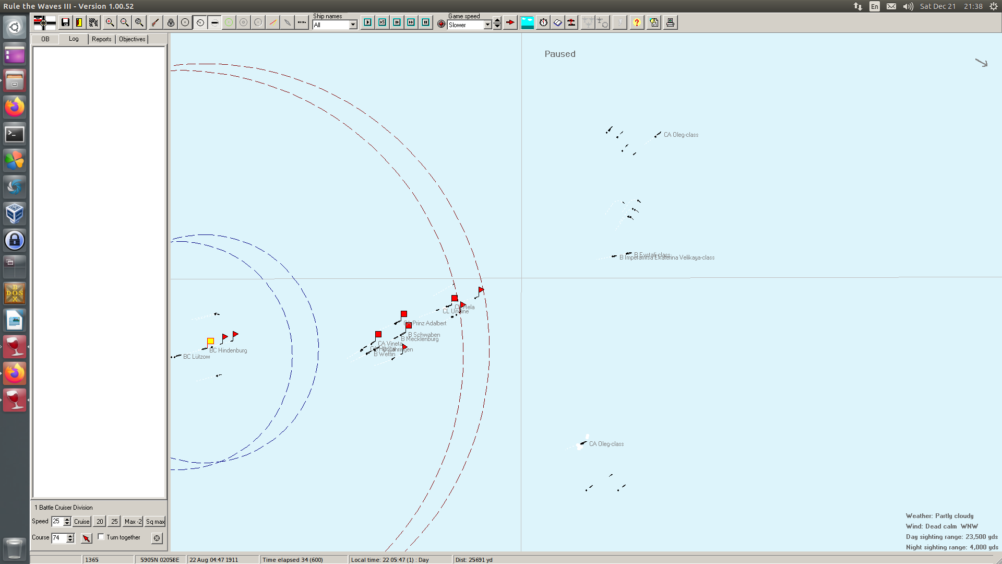This screenshot has height=564, width=1002.
Task: Save the game with the floppy disk icon
Action: tap(65, 22)
